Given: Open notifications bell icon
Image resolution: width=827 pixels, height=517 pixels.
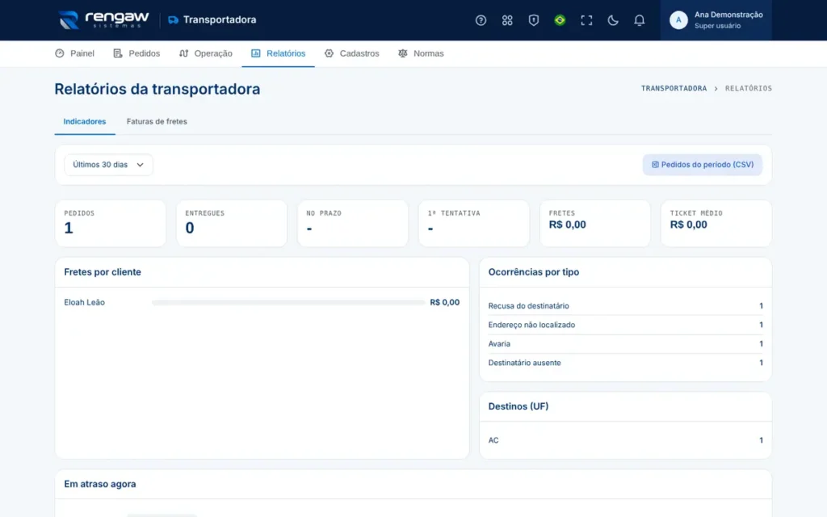Looking at the screenshot, I should (x=640, y=20).
